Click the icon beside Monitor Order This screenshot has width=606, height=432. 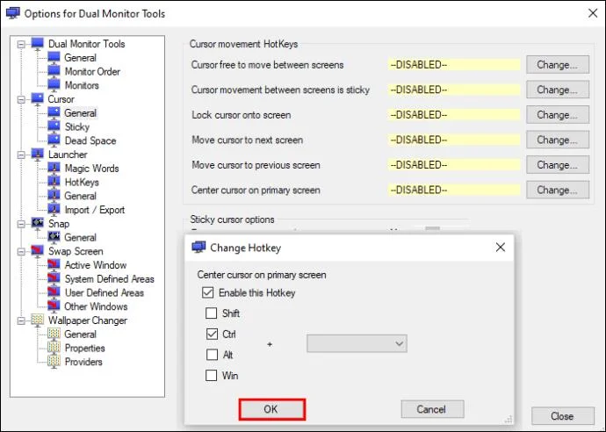click(54, 71)
